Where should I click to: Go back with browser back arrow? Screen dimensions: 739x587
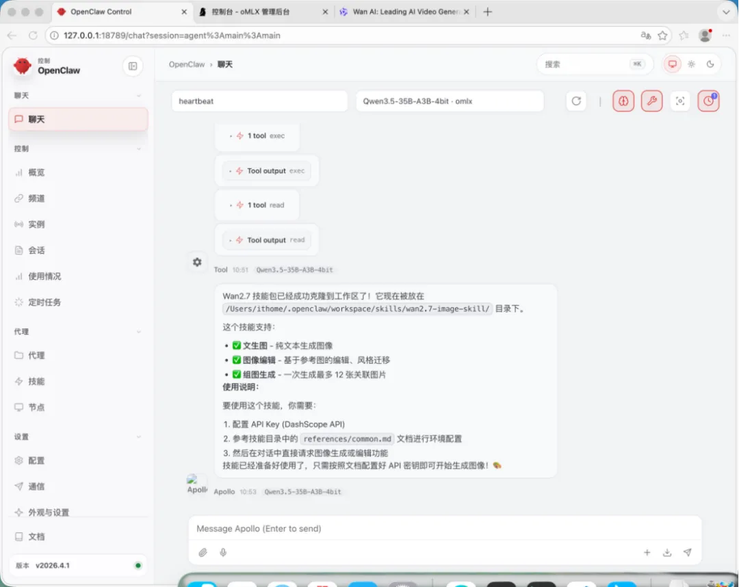(x=12, y=36)
